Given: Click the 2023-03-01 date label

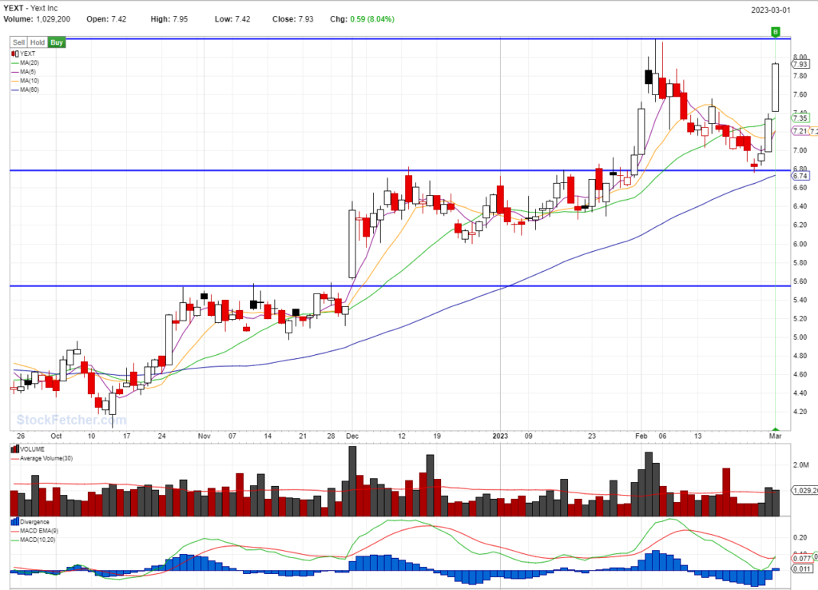Looking at the screenshot, I should [771, 10].
